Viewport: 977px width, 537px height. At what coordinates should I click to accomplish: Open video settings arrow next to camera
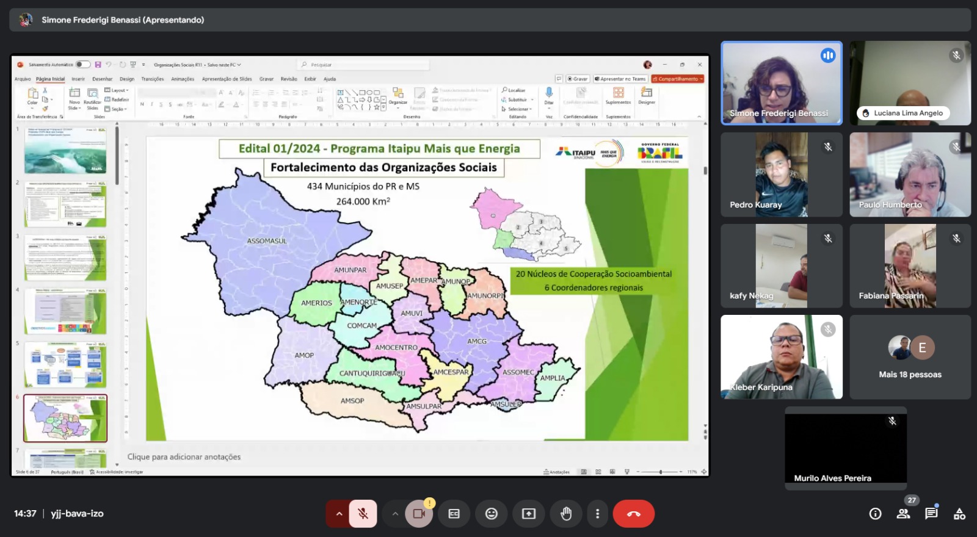tap(395, 514)
